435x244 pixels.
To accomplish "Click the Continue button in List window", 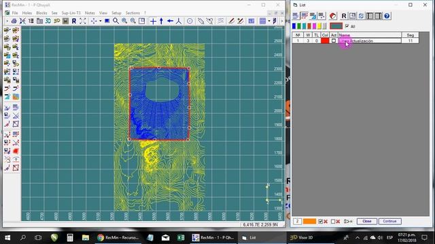I will click(389, 222).
